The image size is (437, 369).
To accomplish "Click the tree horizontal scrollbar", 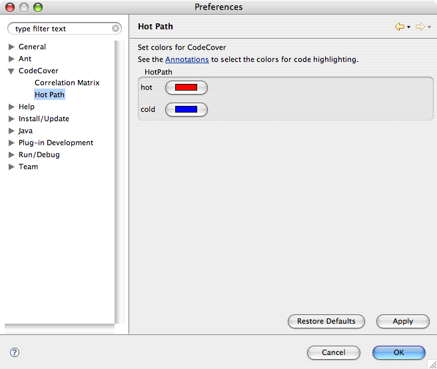I will [x=60, y=328].
